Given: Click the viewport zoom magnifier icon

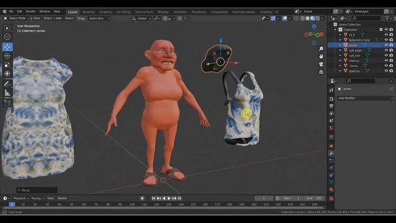Looking at the screenshot, I should point(321,48).
